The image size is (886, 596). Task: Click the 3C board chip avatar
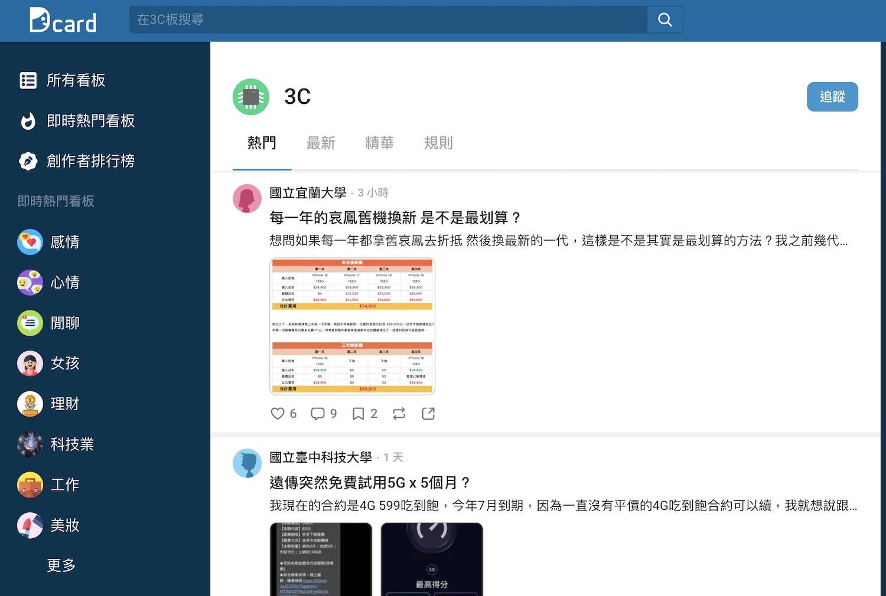[x=251, y=97]
